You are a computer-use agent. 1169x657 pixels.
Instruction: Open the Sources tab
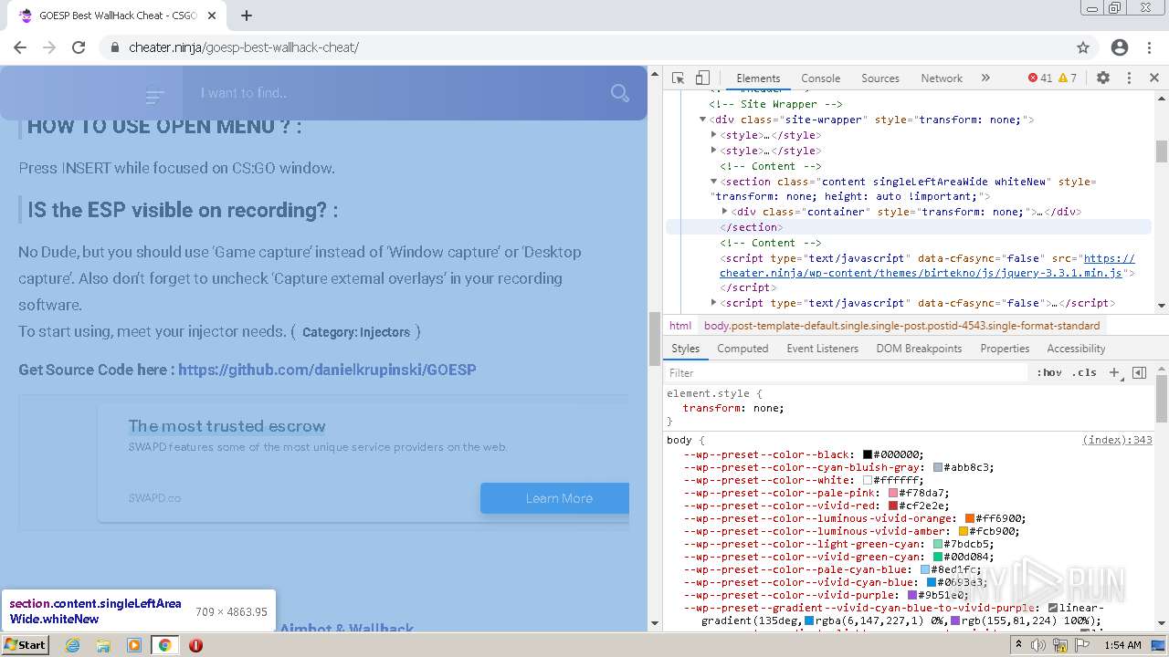[880, 78]
